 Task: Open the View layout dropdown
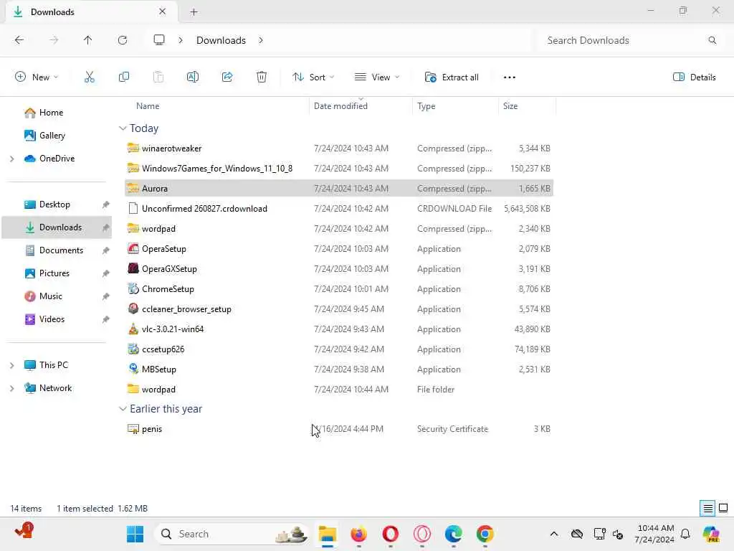coord(377,77)
